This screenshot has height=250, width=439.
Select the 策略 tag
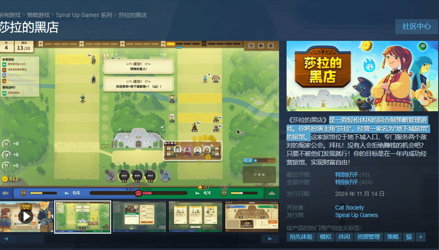coord(393,237)
